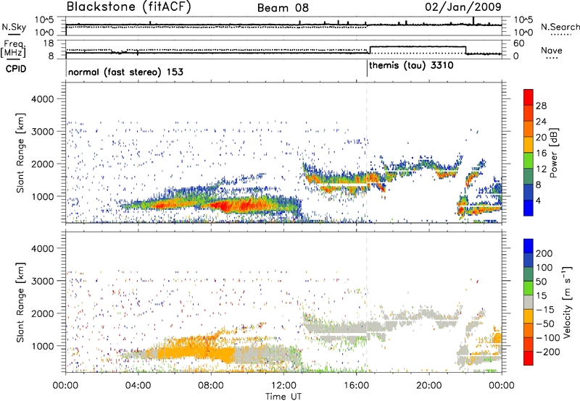This screenshot has width=580, height=401.
Task: Click the grey segment of velocity colorbar
Action: 529,303
